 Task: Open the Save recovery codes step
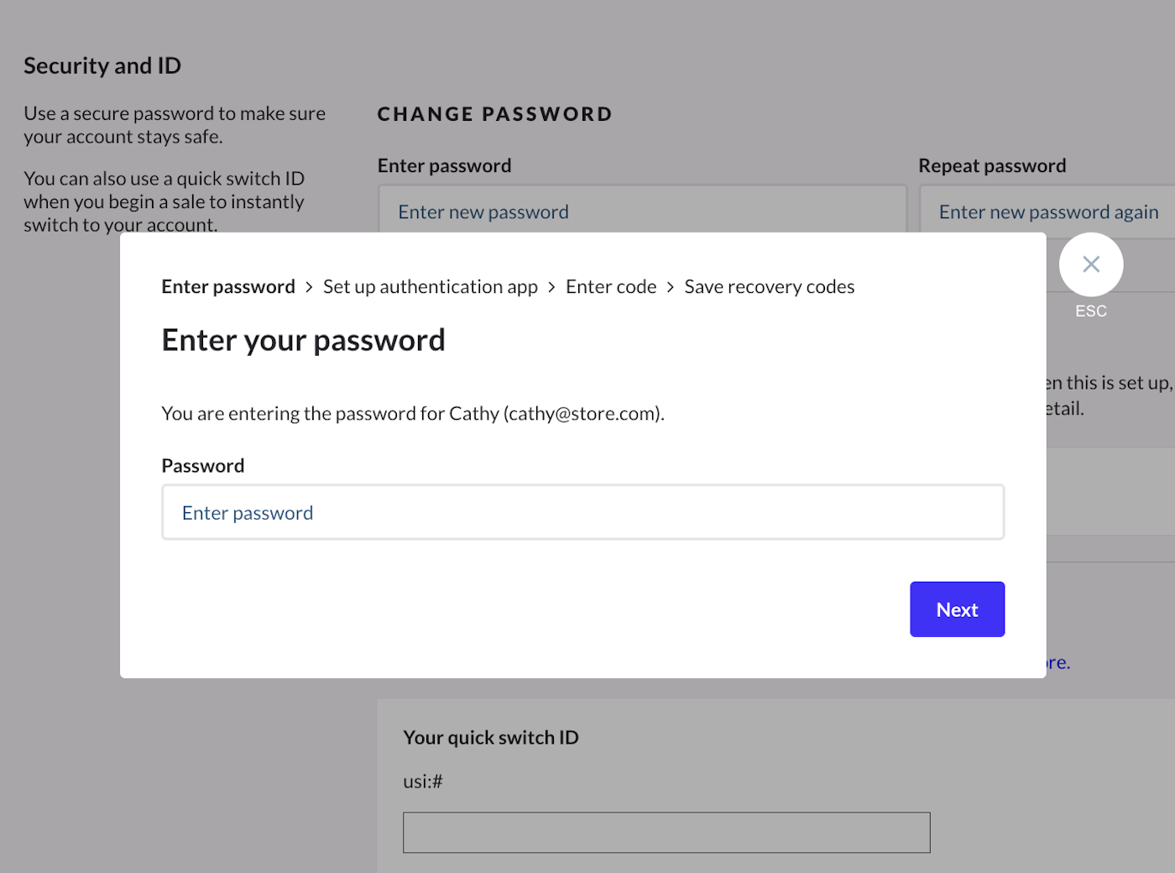click(x=769, y=287)
